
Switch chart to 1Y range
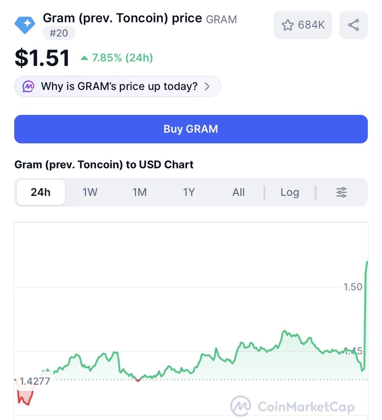click(189, 192)
